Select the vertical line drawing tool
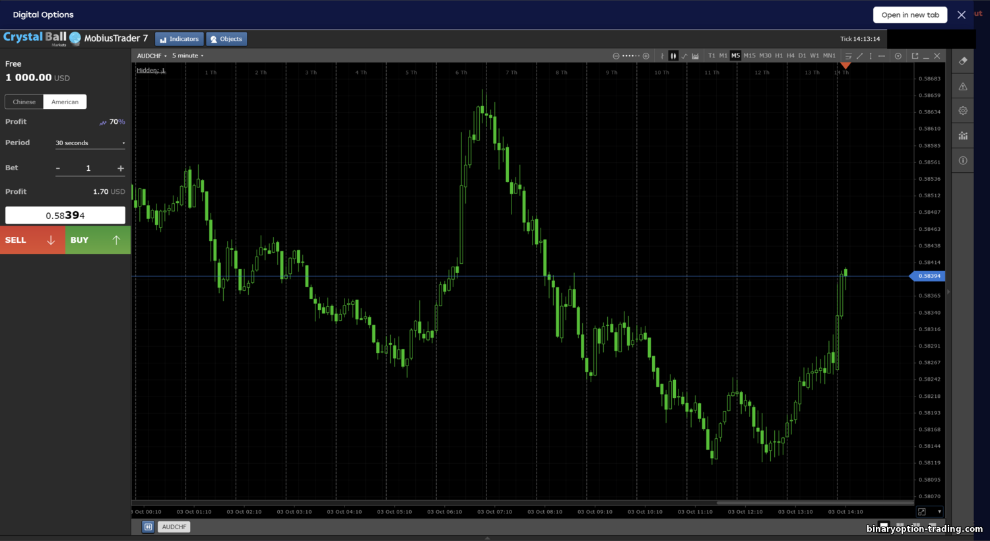The width and height of the screenshot is (990, 541). (x=871, y=56)
